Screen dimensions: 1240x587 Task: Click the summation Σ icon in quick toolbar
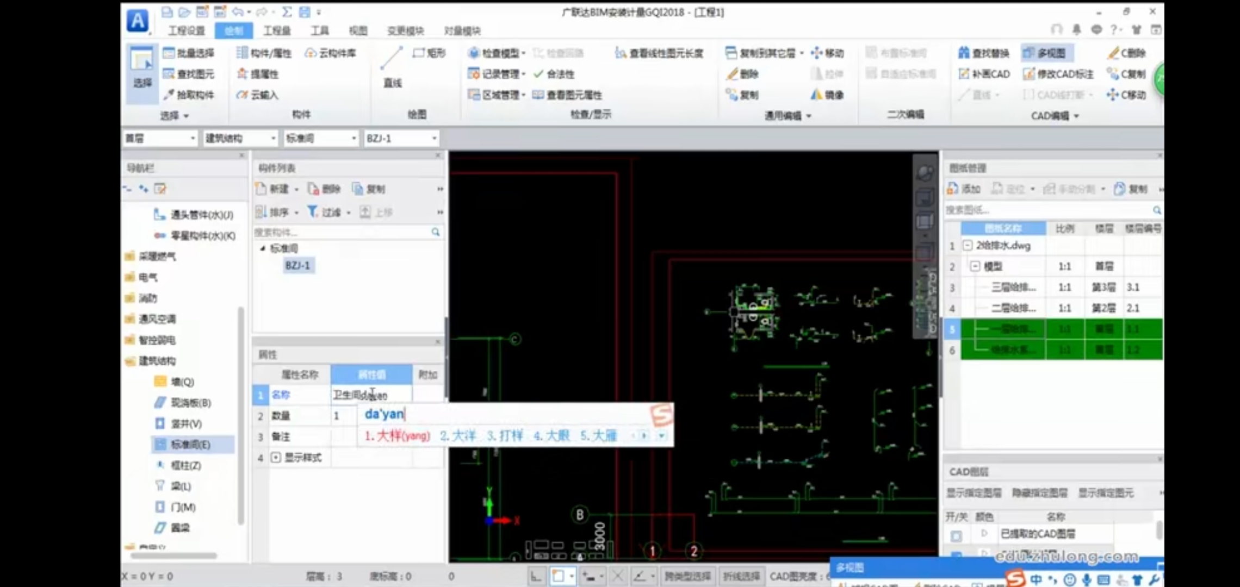tap(287, 12)
